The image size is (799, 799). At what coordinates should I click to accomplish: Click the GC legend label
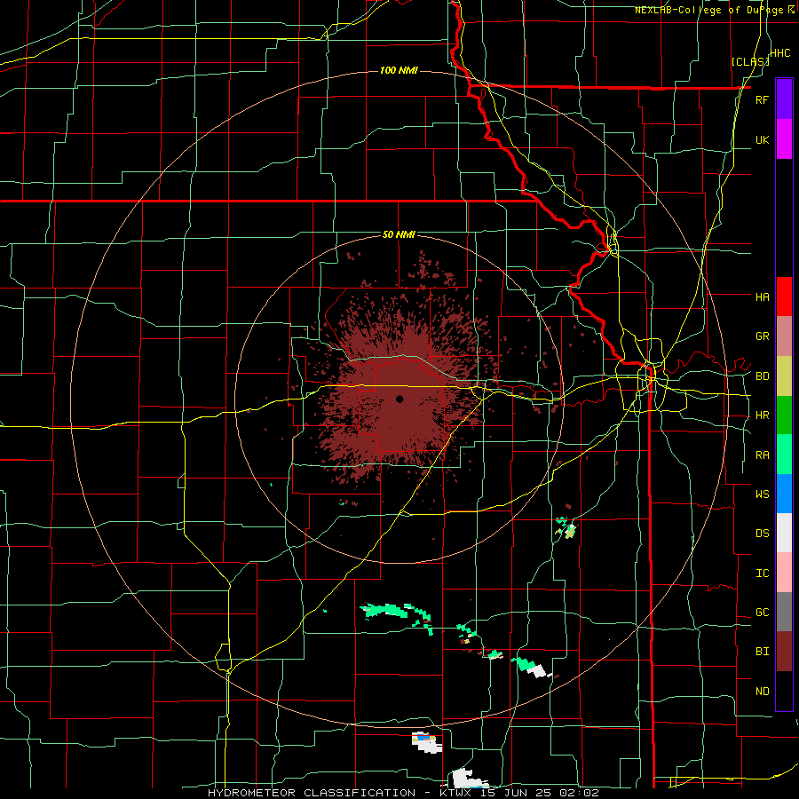pos(763,613)
